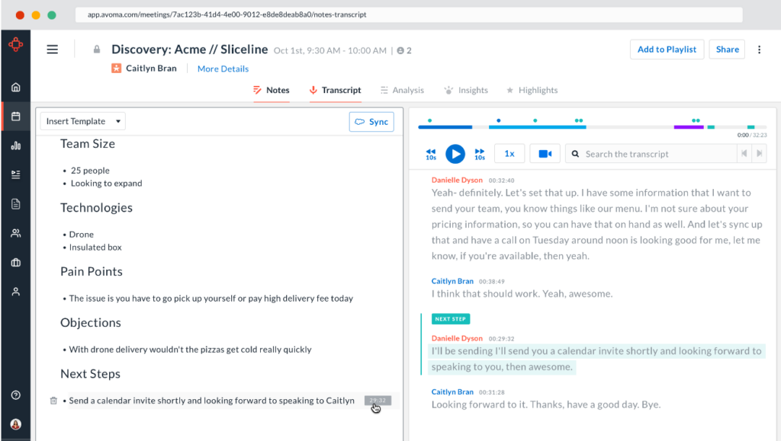Click the 'Looking to expand' note bullet

[x=106, y=184]
